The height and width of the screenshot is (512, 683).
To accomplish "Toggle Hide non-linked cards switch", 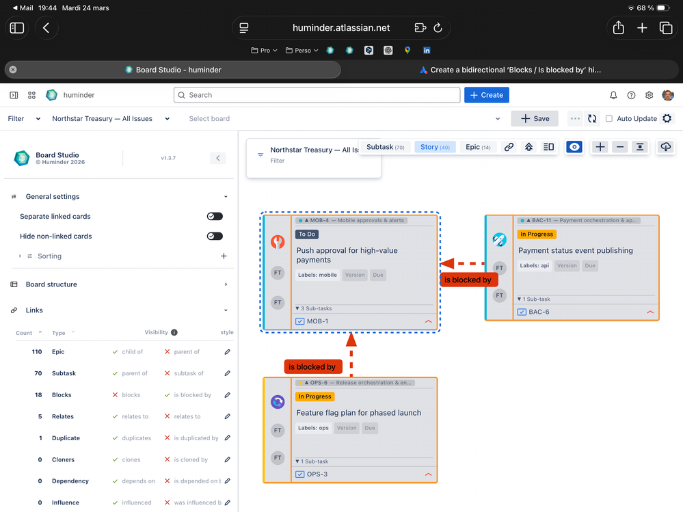I will (215, 236).
